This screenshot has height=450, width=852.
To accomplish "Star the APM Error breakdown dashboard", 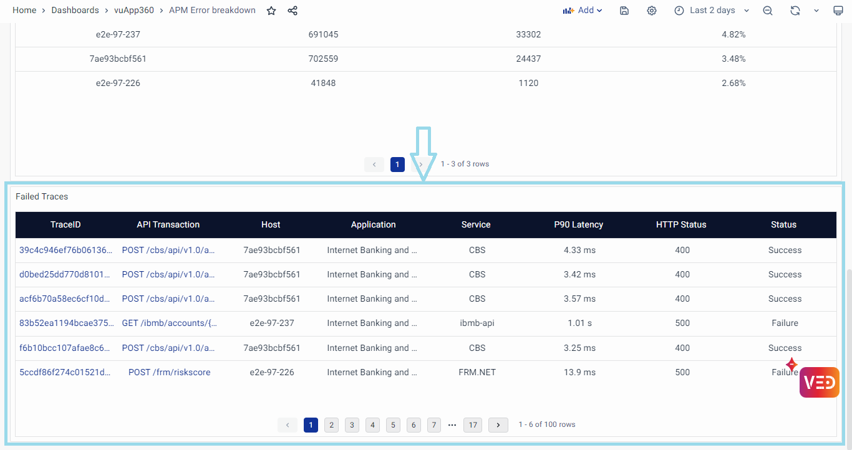I will [x=271, y=11].
